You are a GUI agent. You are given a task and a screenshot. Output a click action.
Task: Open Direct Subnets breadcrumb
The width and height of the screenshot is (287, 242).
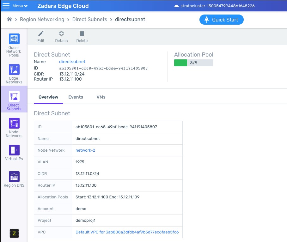(x=90, y=19)
